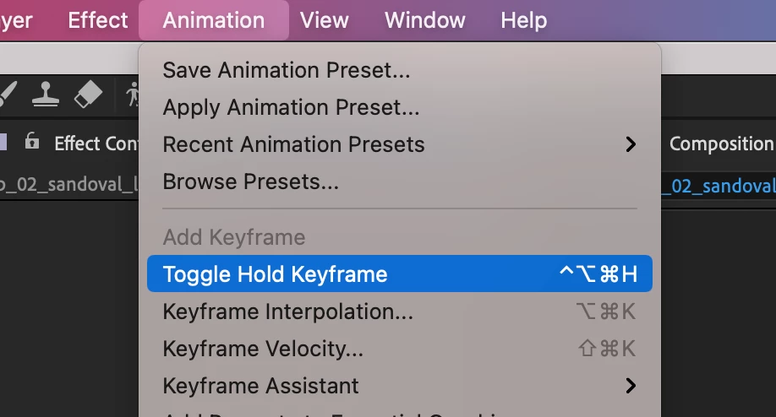This screenshot has height=417, width=776.
Task: Click the lavender label color swatch
Action: (x=3, y=143)
